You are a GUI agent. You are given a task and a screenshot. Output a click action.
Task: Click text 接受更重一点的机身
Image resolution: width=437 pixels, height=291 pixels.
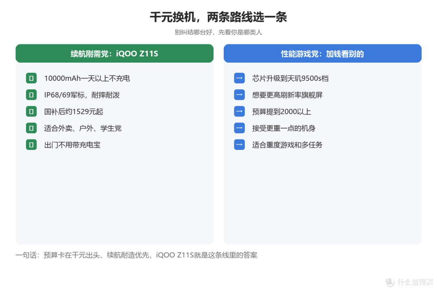[x=284, y=128]
